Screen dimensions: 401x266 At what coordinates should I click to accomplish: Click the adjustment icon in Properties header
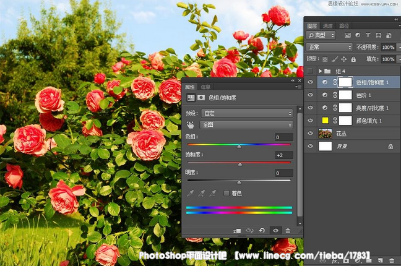coord(191,98)
